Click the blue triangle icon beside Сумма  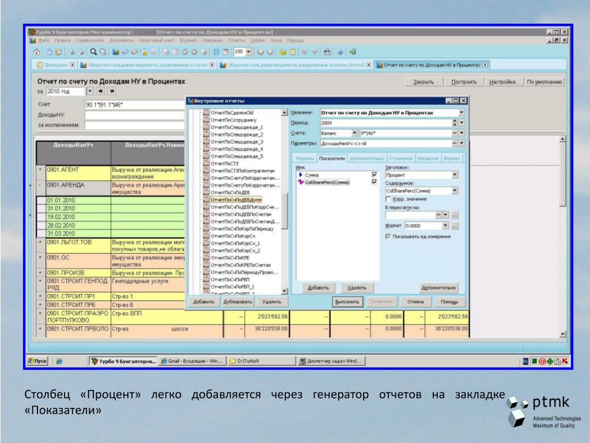(301, 175)
